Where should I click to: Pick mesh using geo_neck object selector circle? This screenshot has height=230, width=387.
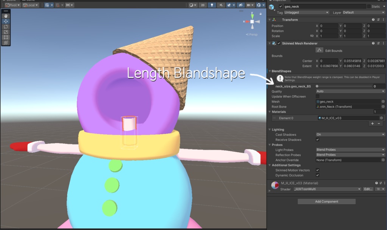pyautogui.click(x=383, y=102)
